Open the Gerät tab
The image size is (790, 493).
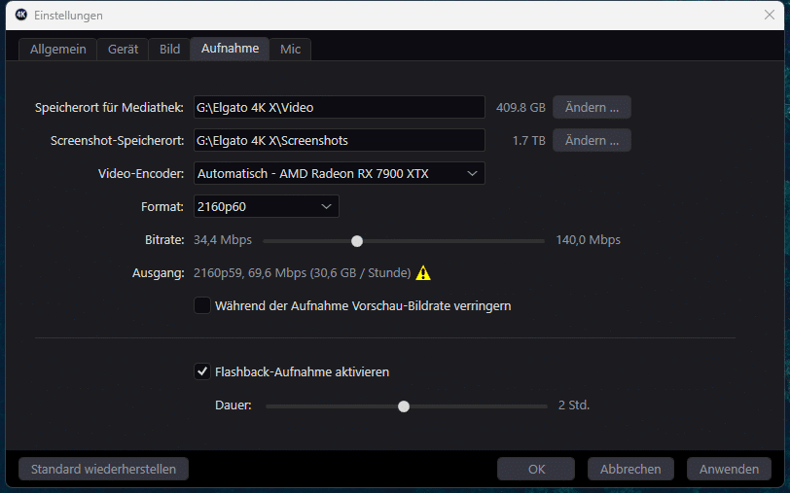coord(123,49)
